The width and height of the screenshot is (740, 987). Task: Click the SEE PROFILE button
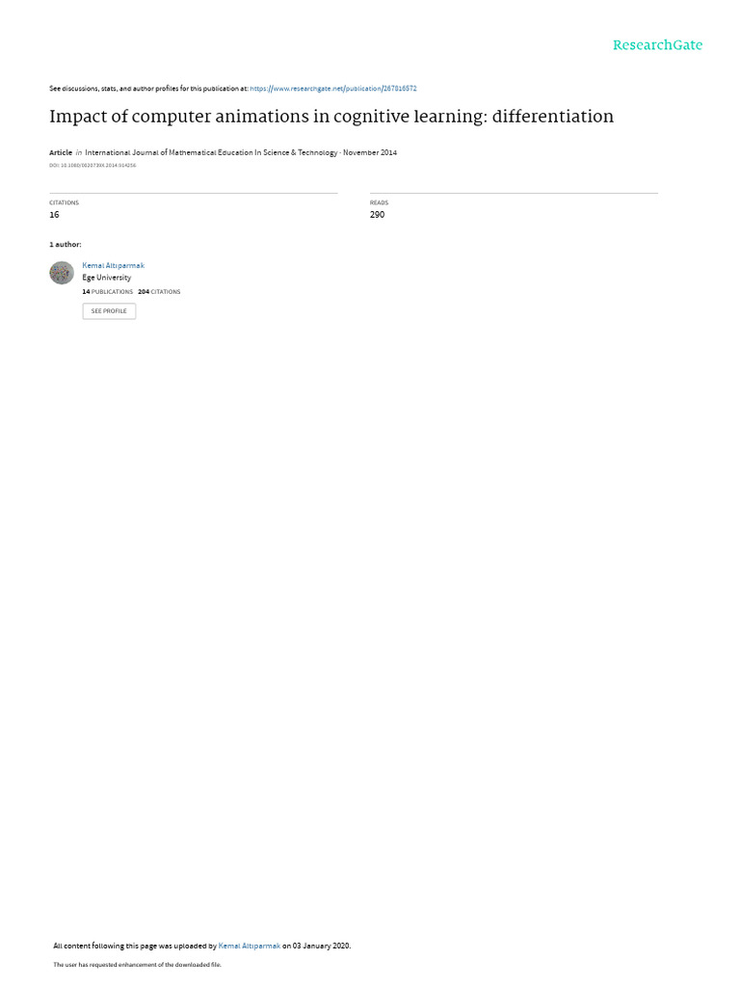point(109,311)
